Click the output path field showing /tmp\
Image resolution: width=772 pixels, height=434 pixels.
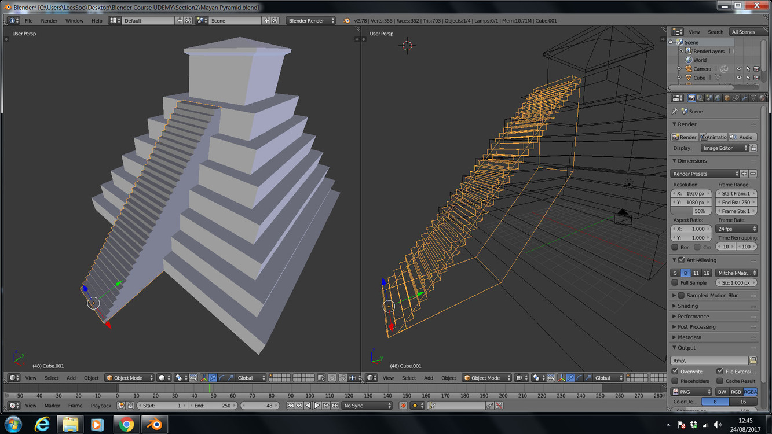pyautogui.click(x=708, y=361)
